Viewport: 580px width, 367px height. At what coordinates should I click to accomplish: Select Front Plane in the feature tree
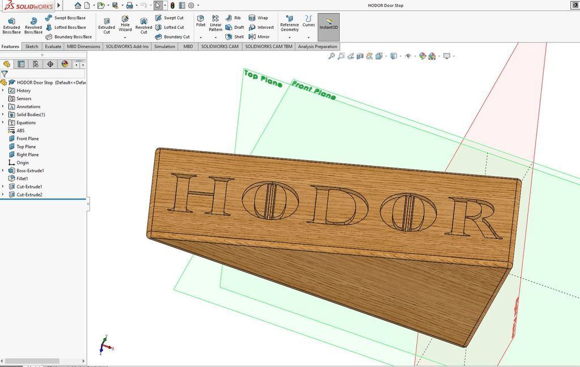click(x=27, y=139)
